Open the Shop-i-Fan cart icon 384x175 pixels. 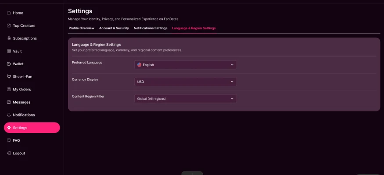point(9,77)
